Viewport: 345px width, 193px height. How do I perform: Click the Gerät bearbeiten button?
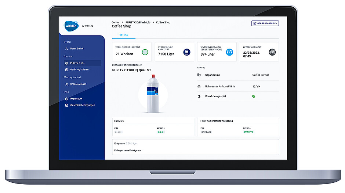coord(265,23)
